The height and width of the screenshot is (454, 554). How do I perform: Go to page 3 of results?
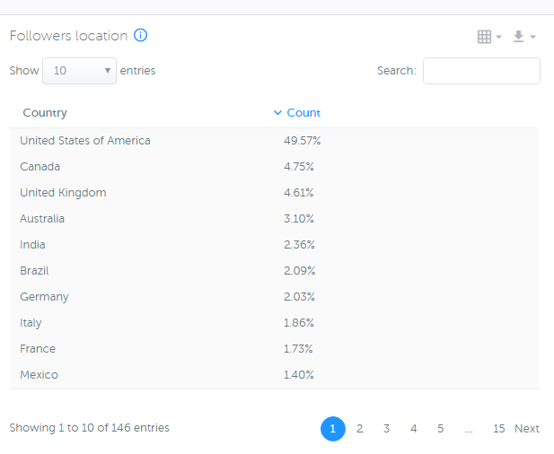click(x=386, y=429)
